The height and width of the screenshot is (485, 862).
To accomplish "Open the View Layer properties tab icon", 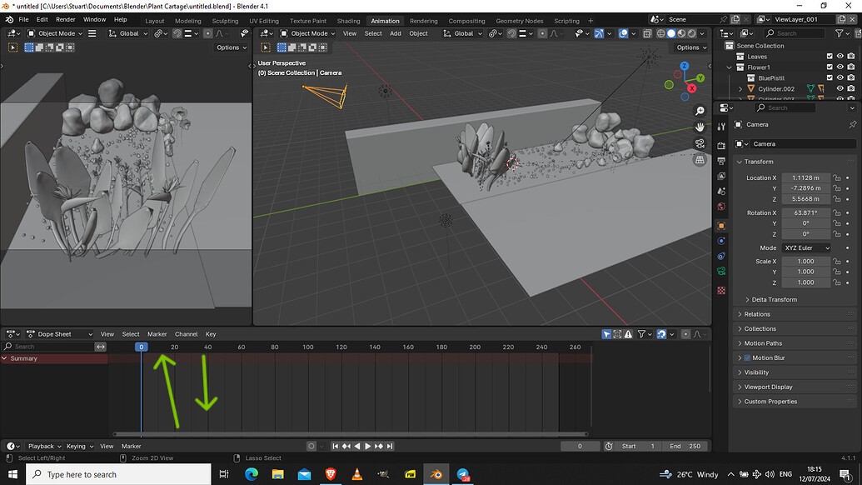I will (x=721, y=176).
